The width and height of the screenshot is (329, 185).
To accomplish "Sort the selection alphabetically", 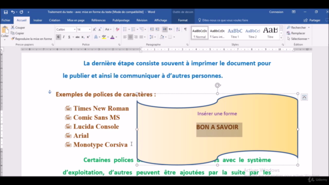I will point(178,29).
